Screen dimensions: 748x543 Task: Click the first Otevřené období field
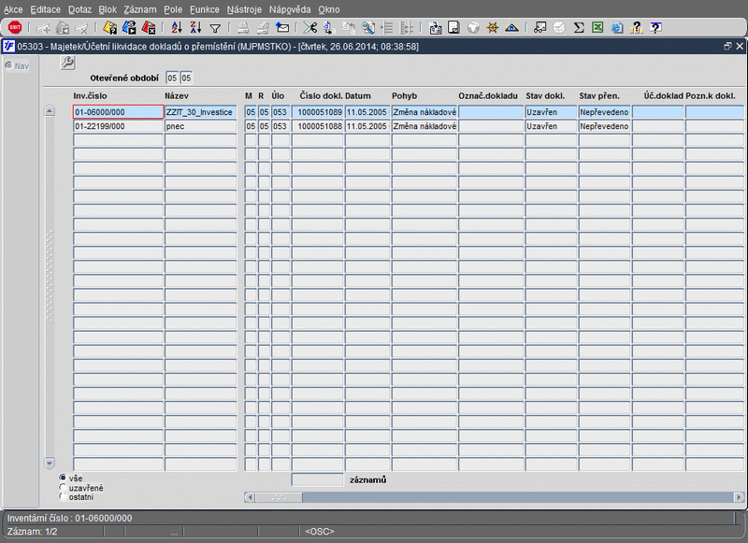click(x=172, y=78)
